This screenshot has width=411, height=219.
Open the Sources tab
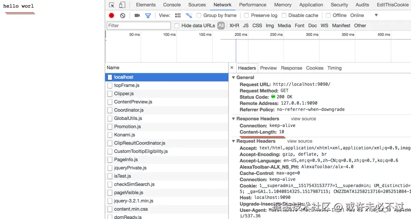tap(197, 5)
